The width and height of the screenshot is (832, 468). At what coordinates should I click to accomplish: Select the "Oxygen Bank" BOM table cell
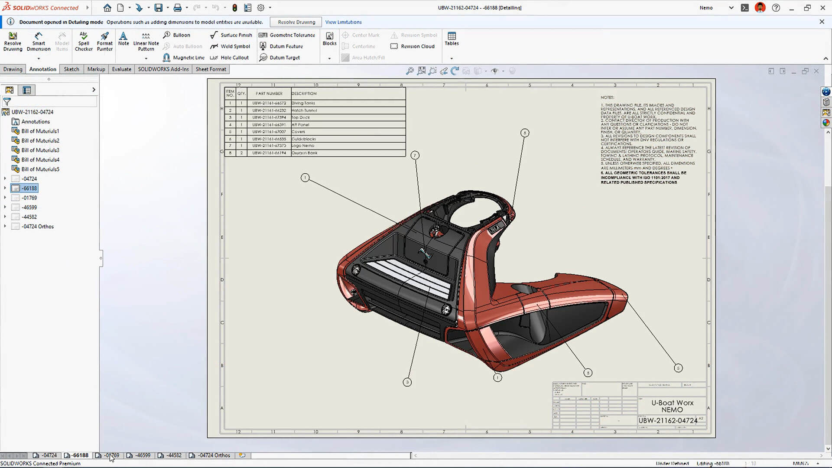pos(348,153)
